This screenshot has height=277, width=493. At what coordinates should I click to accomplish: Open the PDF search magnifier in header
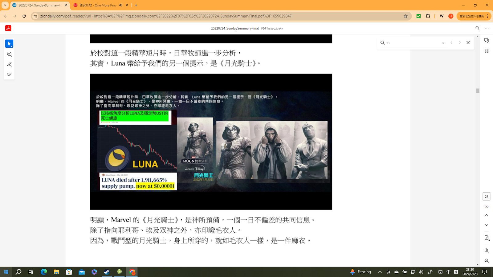coord(478,28)
